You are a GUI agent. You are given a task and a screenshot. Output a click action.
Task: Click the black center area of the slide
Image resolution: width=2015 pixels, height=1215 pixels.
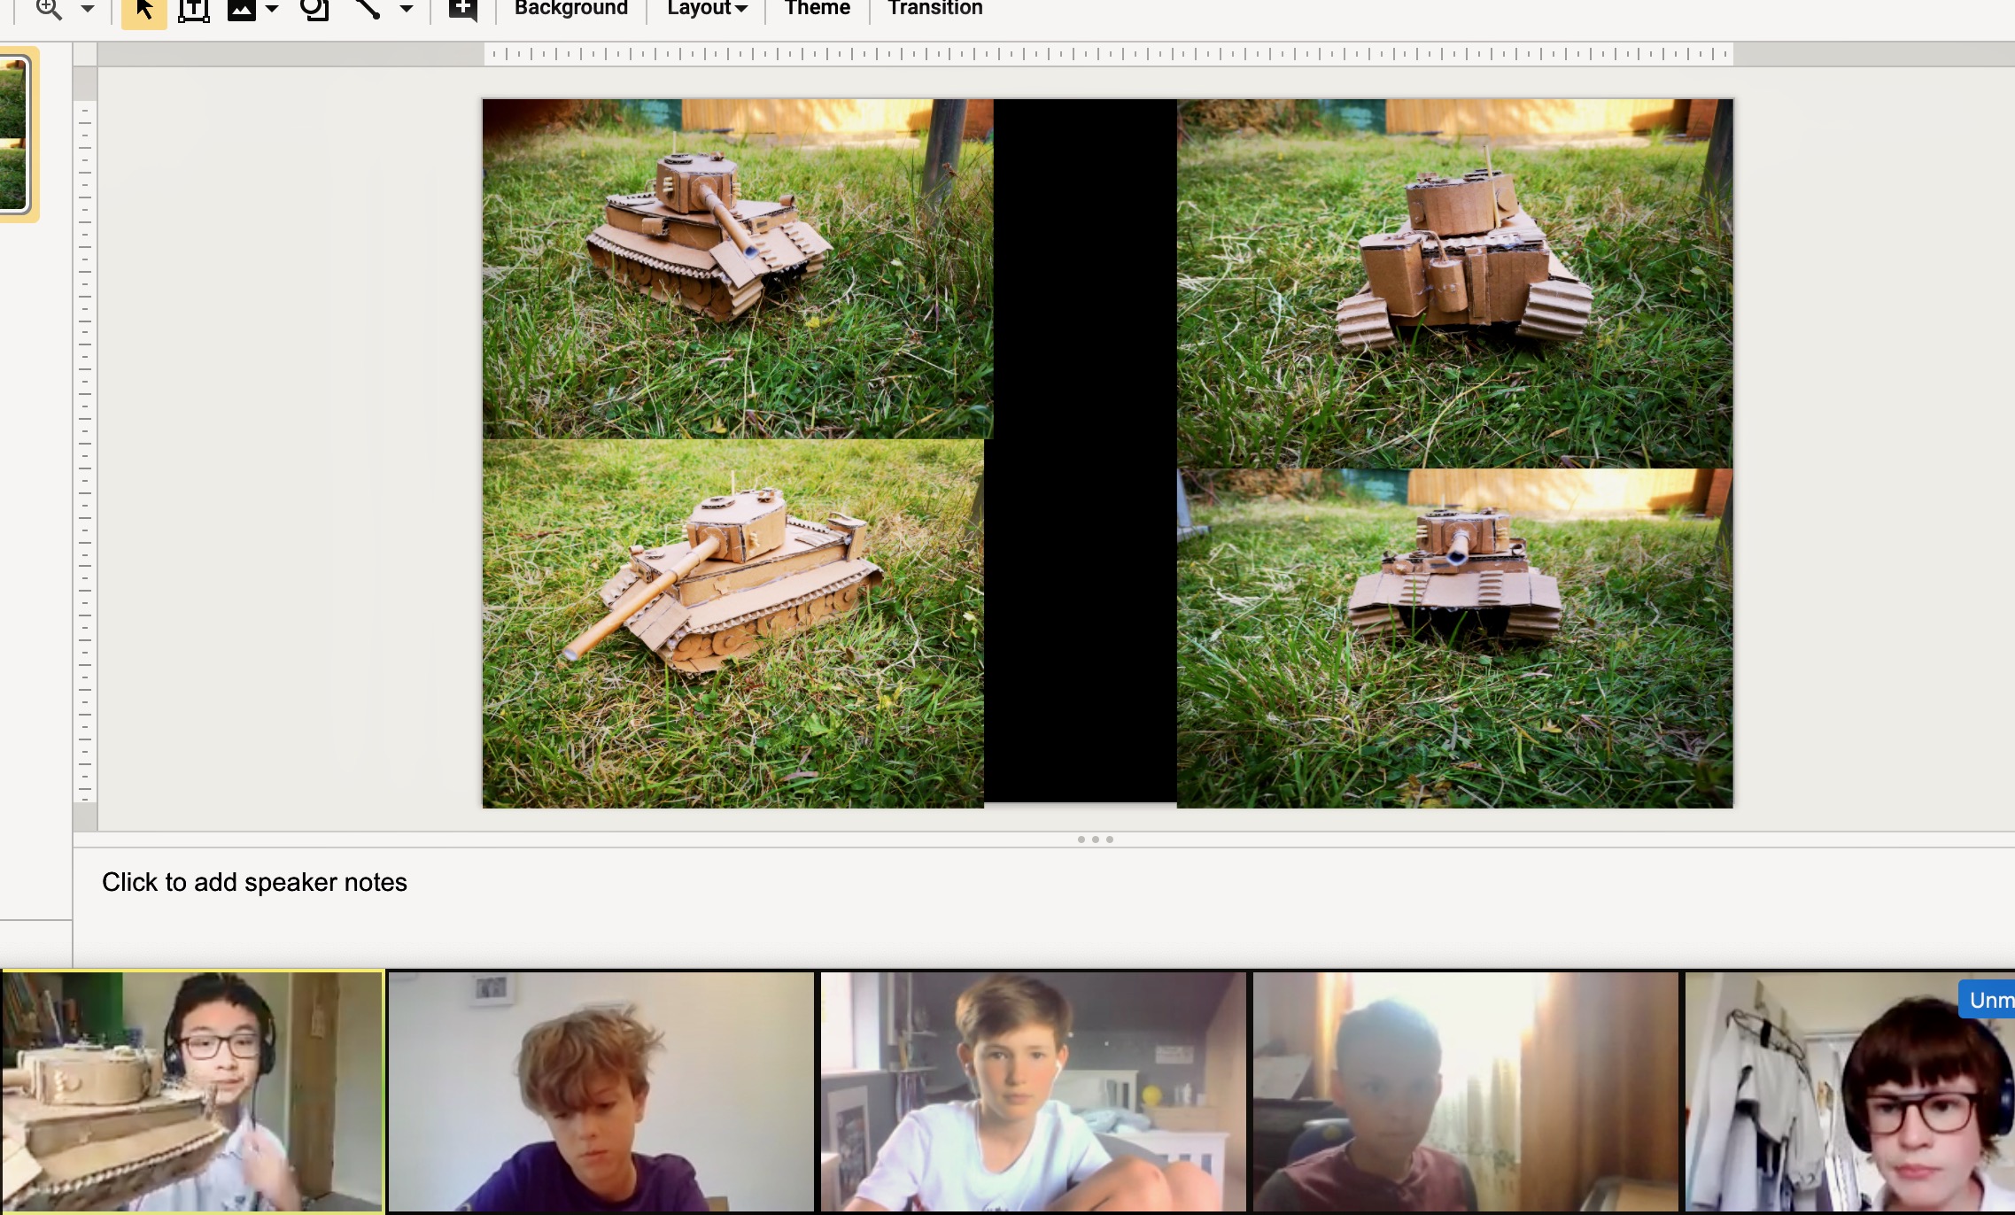(x=1084, y=452)
